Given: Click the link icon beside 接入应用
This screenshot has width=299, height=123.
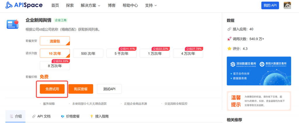Looking at the screenshot, I should point(229,29).
